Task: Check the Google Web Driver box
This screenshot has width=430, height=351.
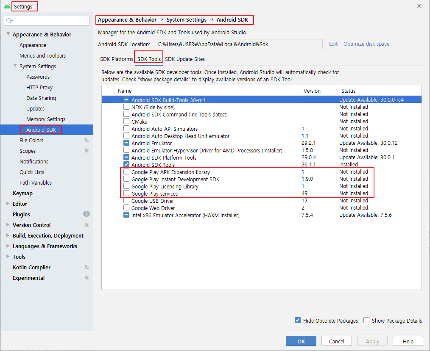Action: pos(126,207)
